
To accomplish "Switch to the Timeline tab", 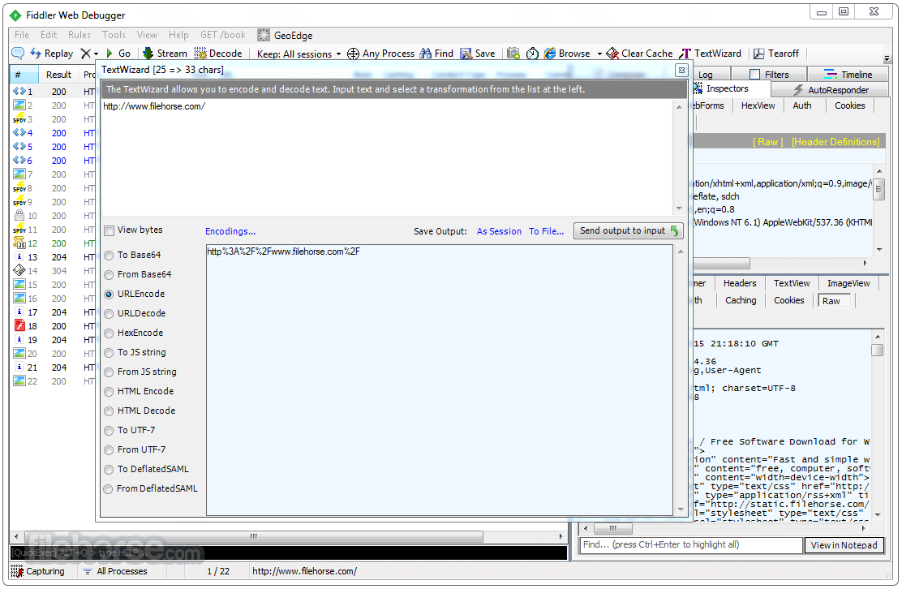I will click(x=849, y=74).
